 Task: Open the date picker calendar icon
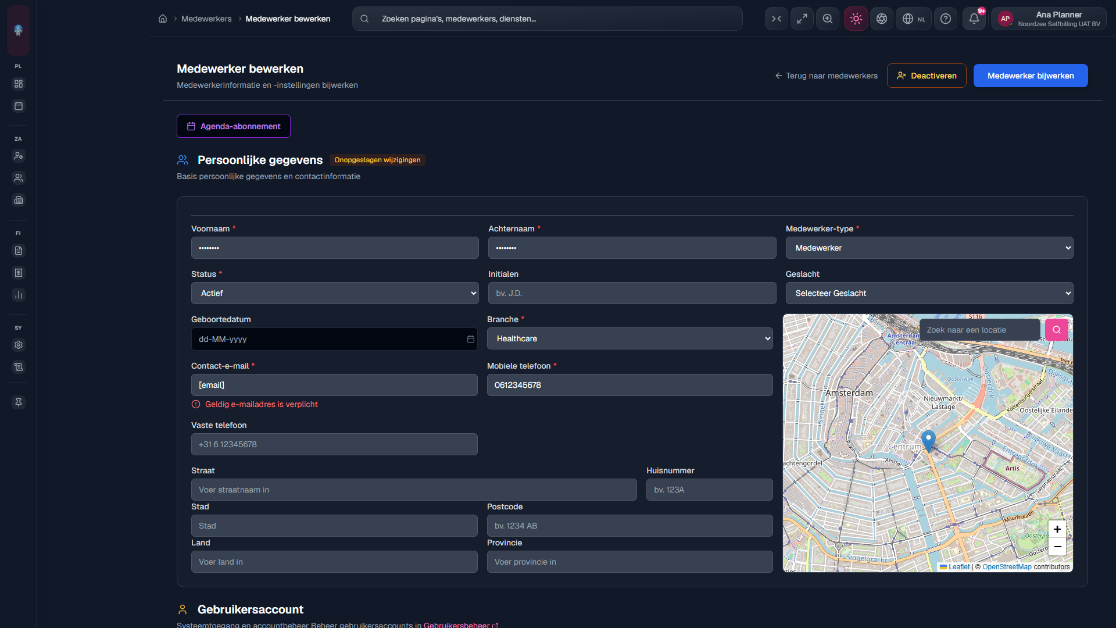pos(471,339)
